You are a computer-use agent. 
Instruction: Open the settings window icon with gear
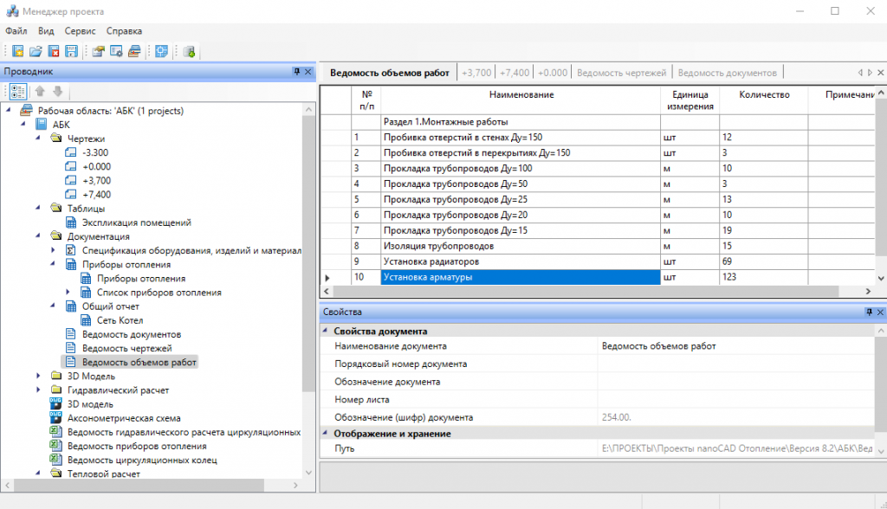pos(117,51)
